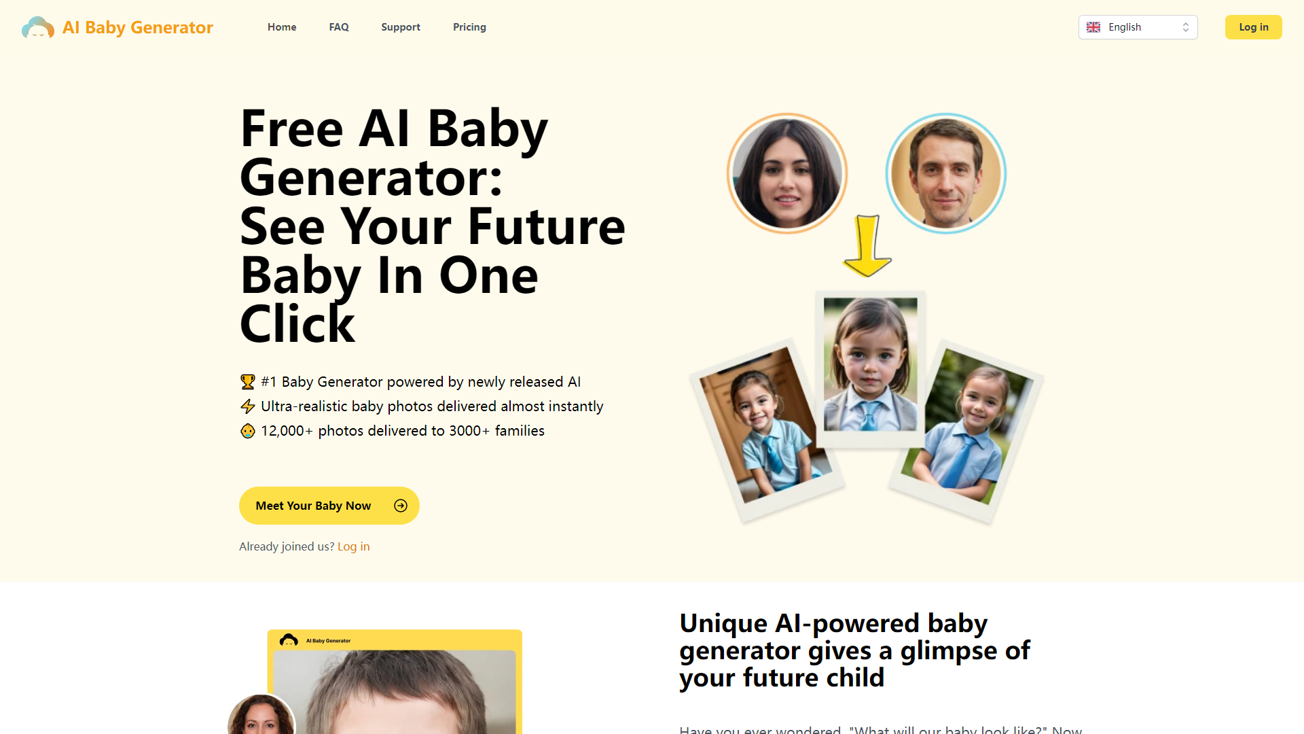The image size is (1304, 734).
Task: Click the Pricing navigation tab
Action: [469, 26]
